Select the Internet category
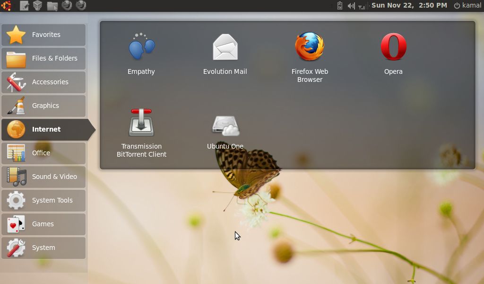 48,130
